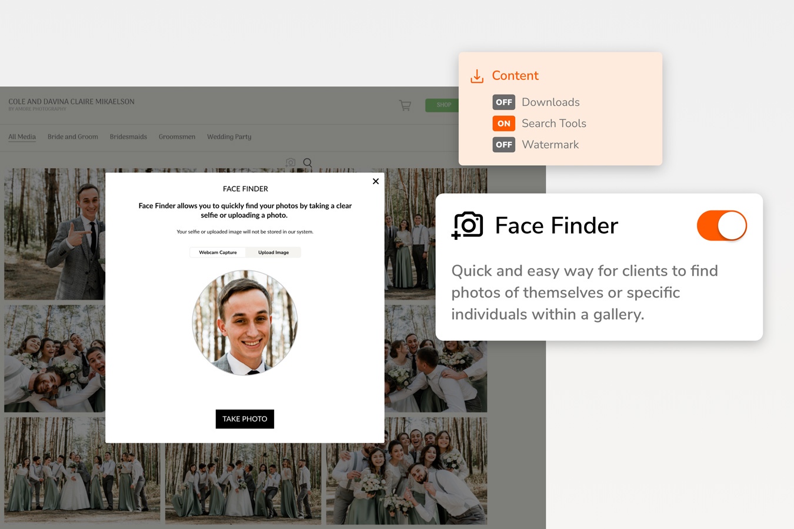Viewport: 794px width, 529px height.
Task: Select the Webcam Capture tab
Action: tap(218, 252)
